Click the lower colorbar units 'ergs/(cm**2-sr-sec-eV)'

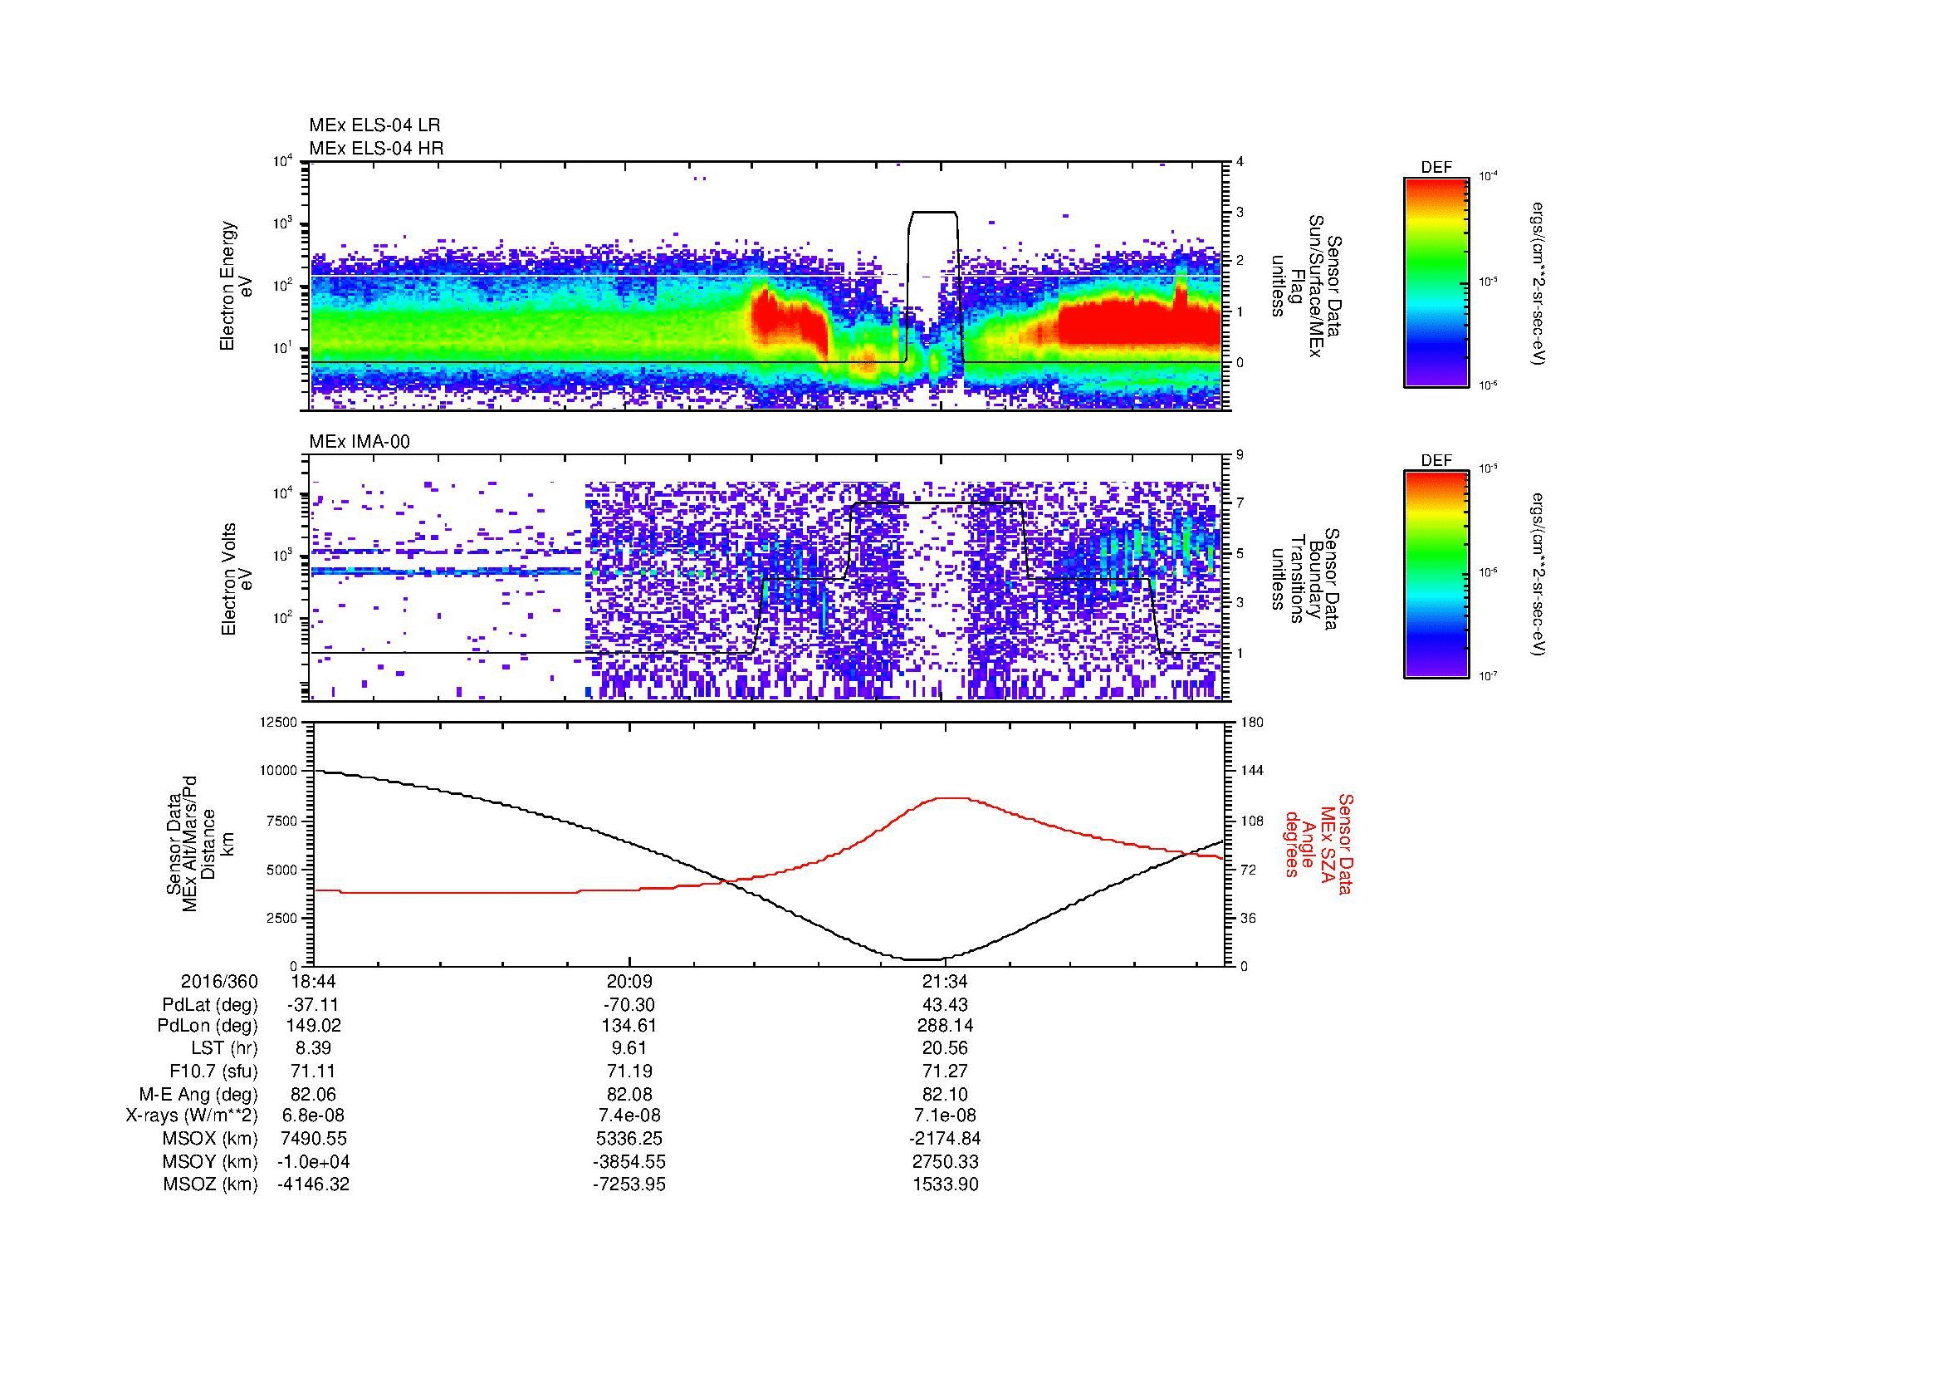click(1538, 575)
